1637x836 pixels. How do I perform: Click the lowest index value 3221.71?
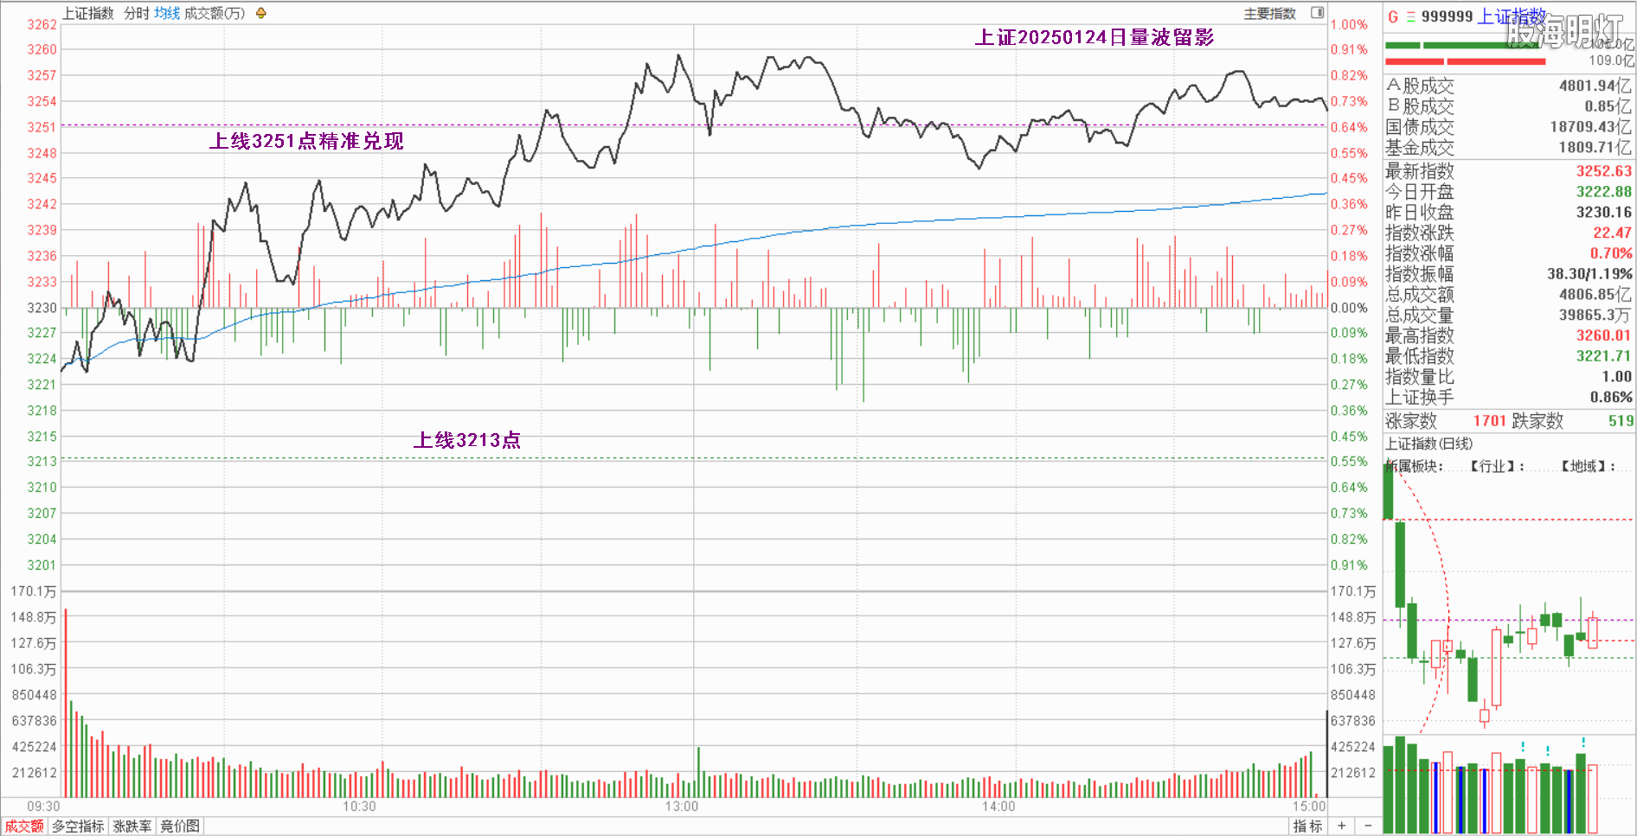point(1603,356)
